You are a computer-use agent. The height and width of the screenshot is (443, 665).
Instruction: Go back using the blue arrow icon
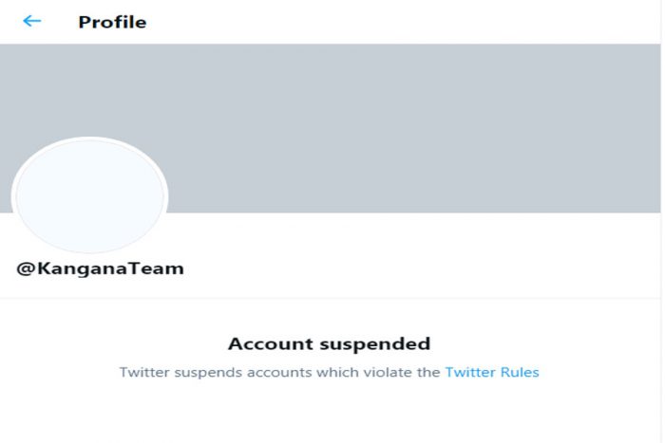(31, 21)
